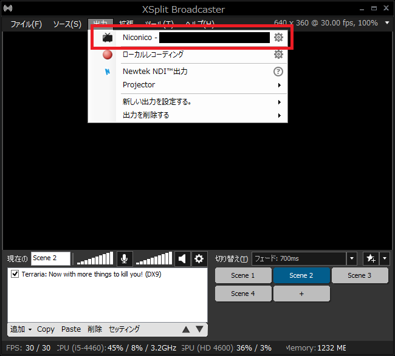Click the current scene name field
This screenshot has height=356, width=395.
[50, 258]
